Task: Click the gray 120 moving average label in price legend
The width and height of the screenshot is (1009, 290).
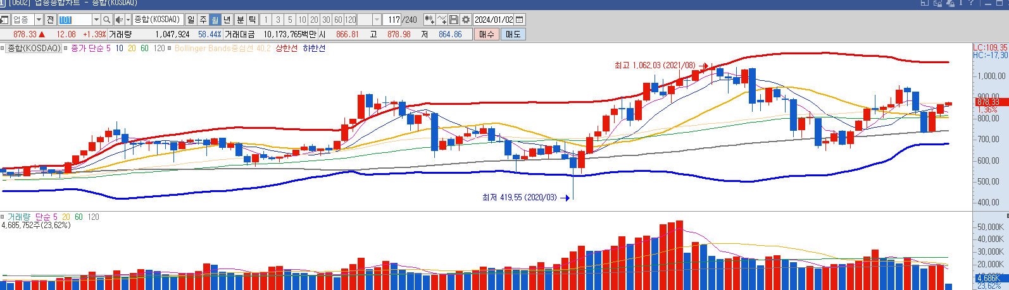Action: click(x=159, y=48)
